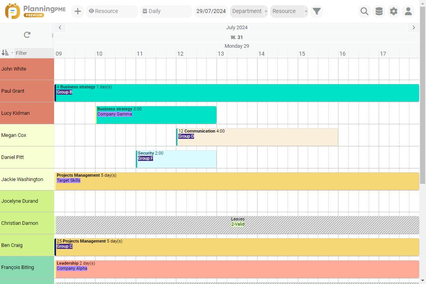
Task: Select the François Biting resource row
Action: pos(27,267)
